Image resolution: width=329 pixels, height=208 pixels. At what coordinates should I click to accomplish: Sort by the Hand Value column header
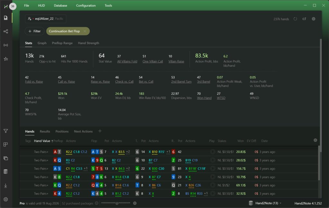tap(42, 141)
